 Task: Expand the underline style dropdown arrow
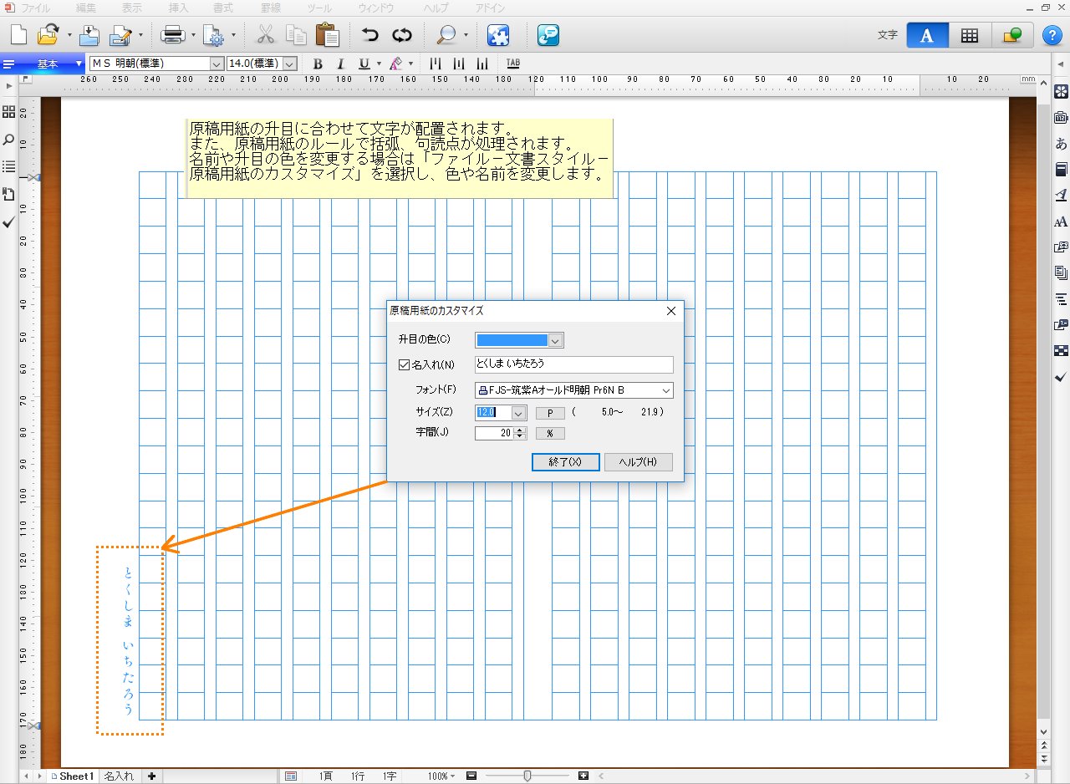point(379,64)
